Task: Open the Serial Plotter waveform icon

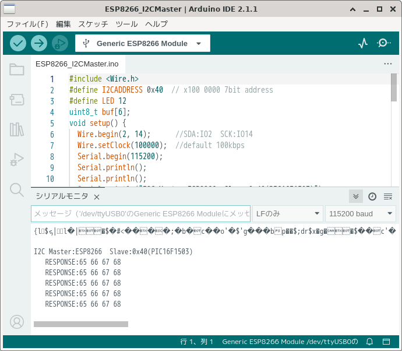Action: [363, 43]
